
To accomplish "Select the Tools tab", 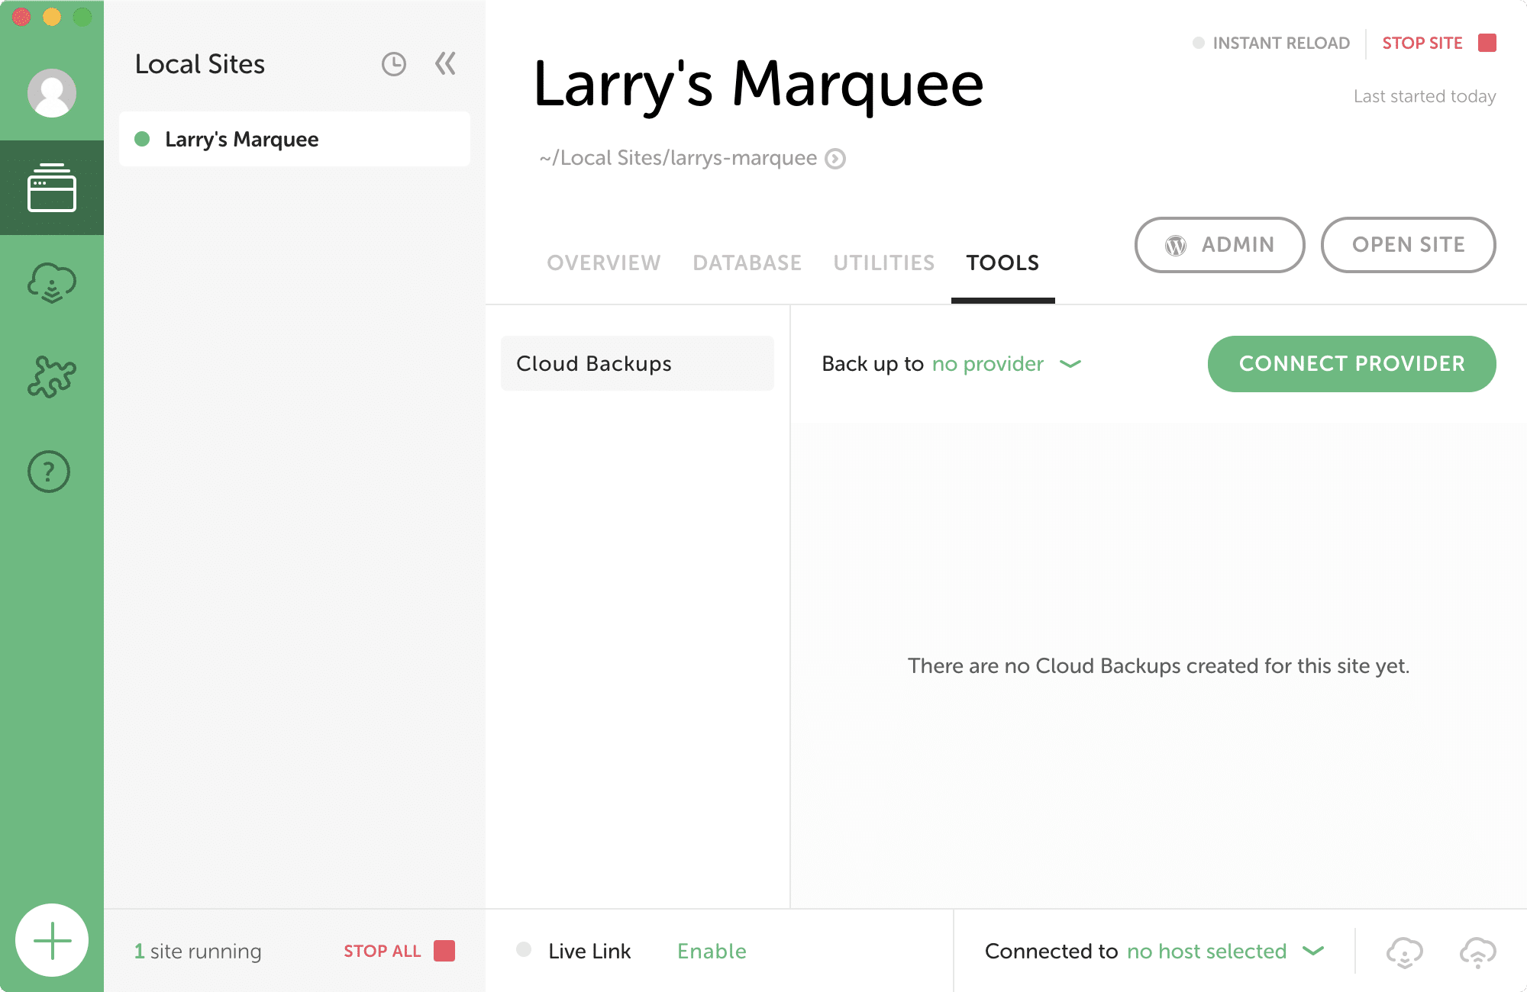I will click(x=1002, y=262).
